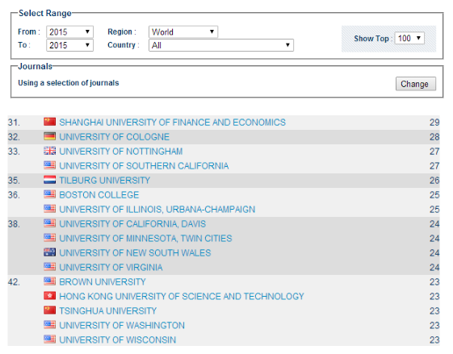Open University of Cologne link

(114, 137)
